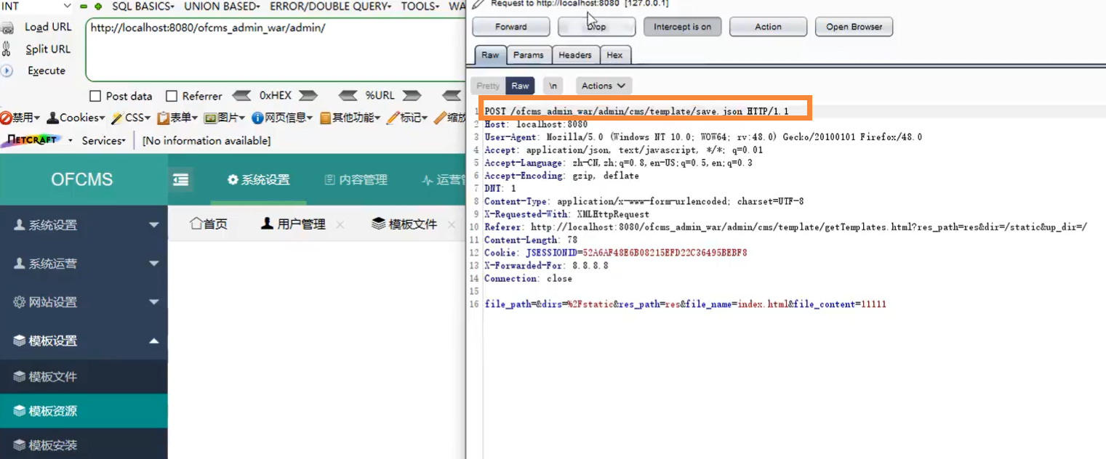This screenshot has width=1106, height=459.
Task: Close the 用户管理 tab
Action: [x=340, y=224]
